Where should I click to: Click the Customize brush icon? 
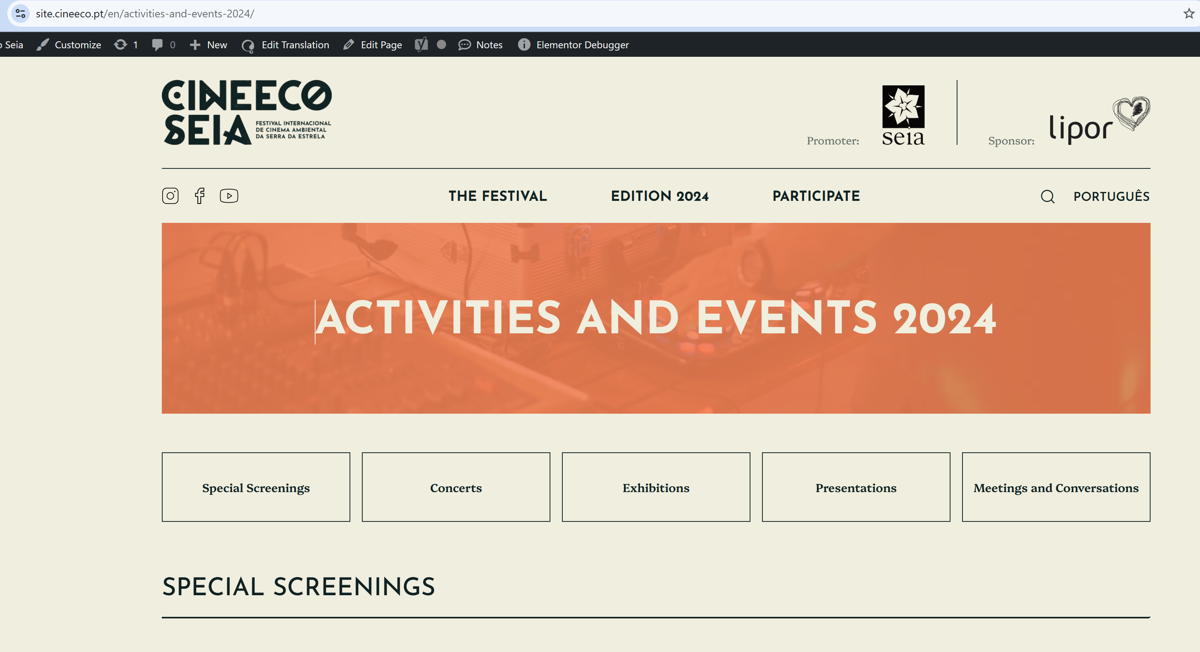(x=43, y=45)
